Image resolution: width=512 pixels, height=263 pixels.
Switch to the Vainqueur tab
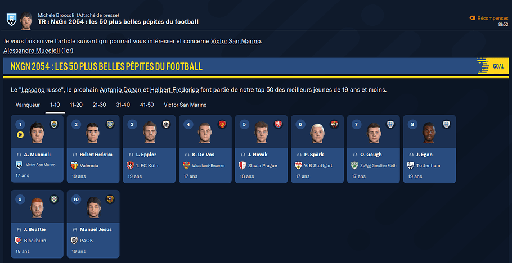tap(28, 105)
